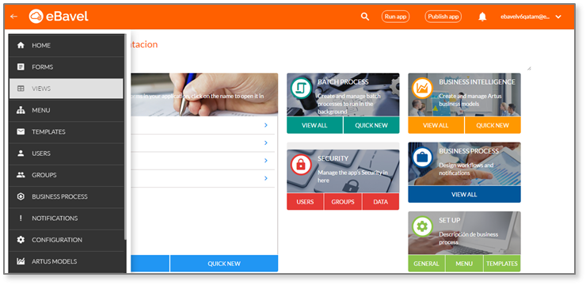586x285 pixels.
Task: Click the description box resize handle
Action: [x=529, y=68]
